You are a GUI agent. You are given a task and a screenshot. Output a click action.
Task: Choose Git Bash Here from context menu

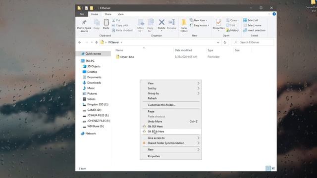171,132
